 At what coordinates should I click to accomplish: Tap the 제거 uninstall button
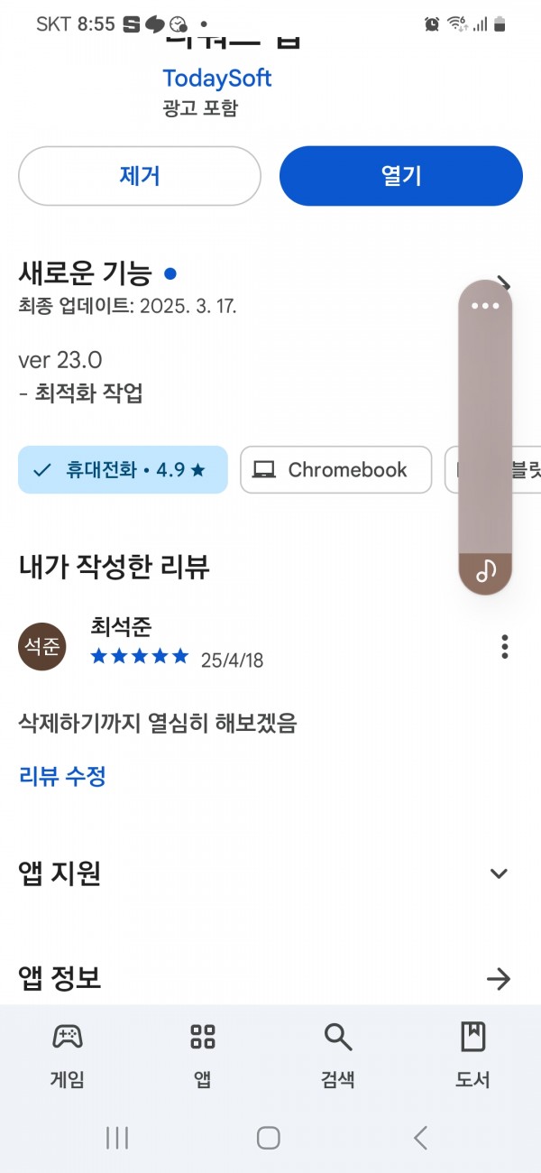click(140, 176)
